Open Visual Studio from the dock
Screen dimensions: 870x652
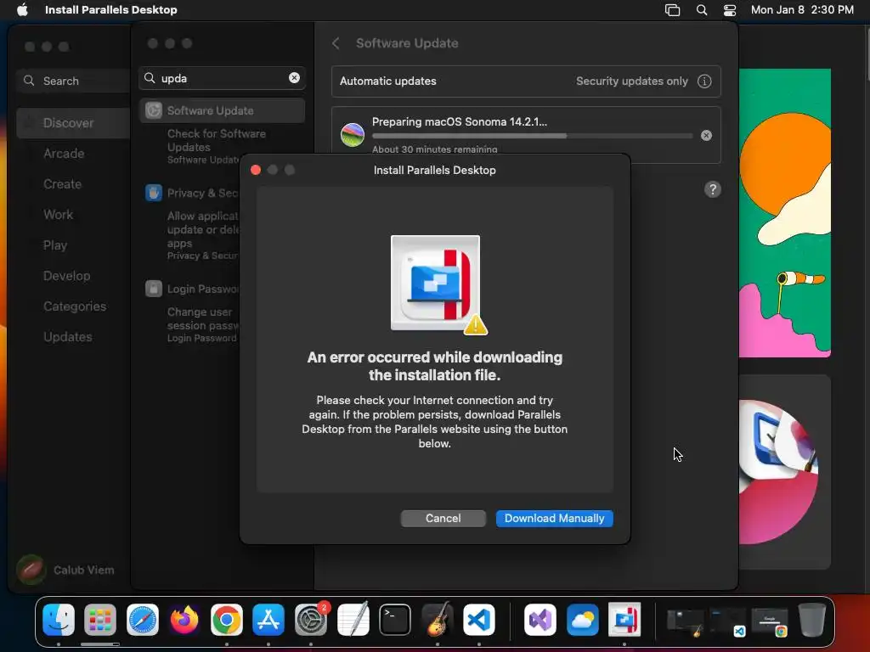click(540, 619)
